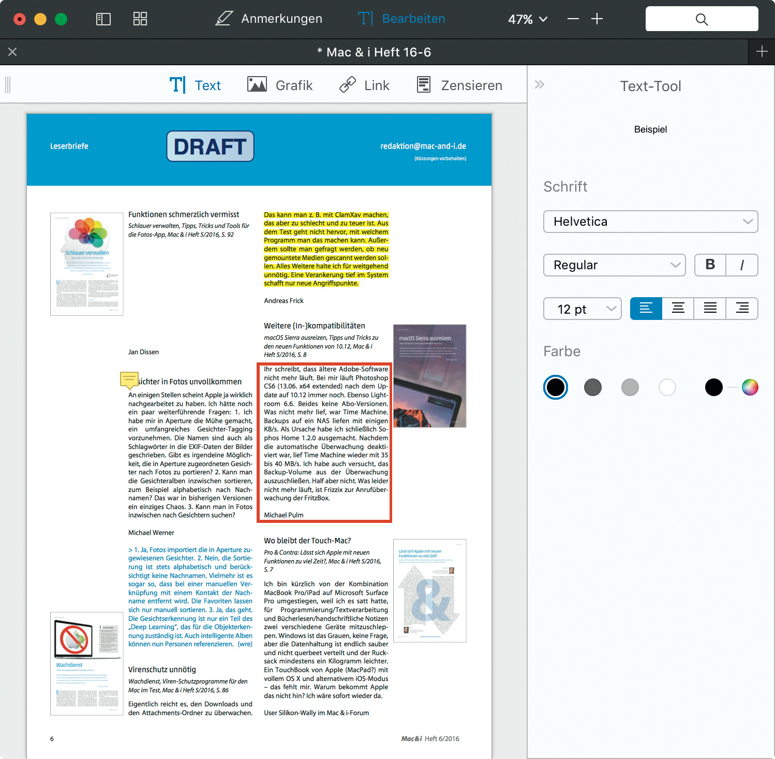Toggle italic text formatting
The width and height of the screenshot is (775, 759).
pyautogui.click(x=742, y=265)
